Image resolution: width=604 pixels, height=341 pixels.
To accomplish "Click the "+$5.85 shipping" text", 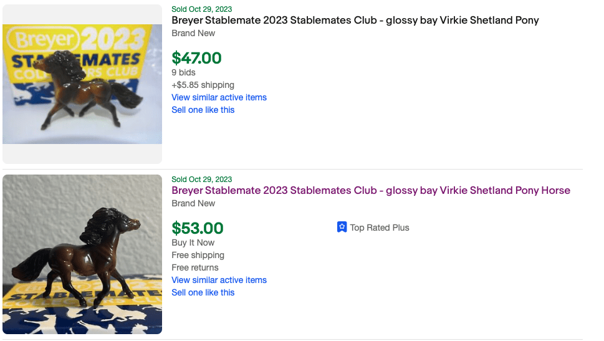I will pyautogui.click(x=203, y=85).
